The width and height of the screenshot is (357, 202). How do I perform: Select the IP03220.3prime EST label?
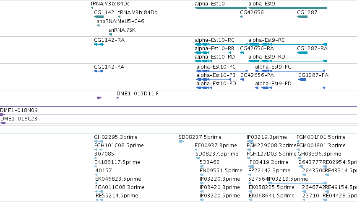[x=220, y=179]
